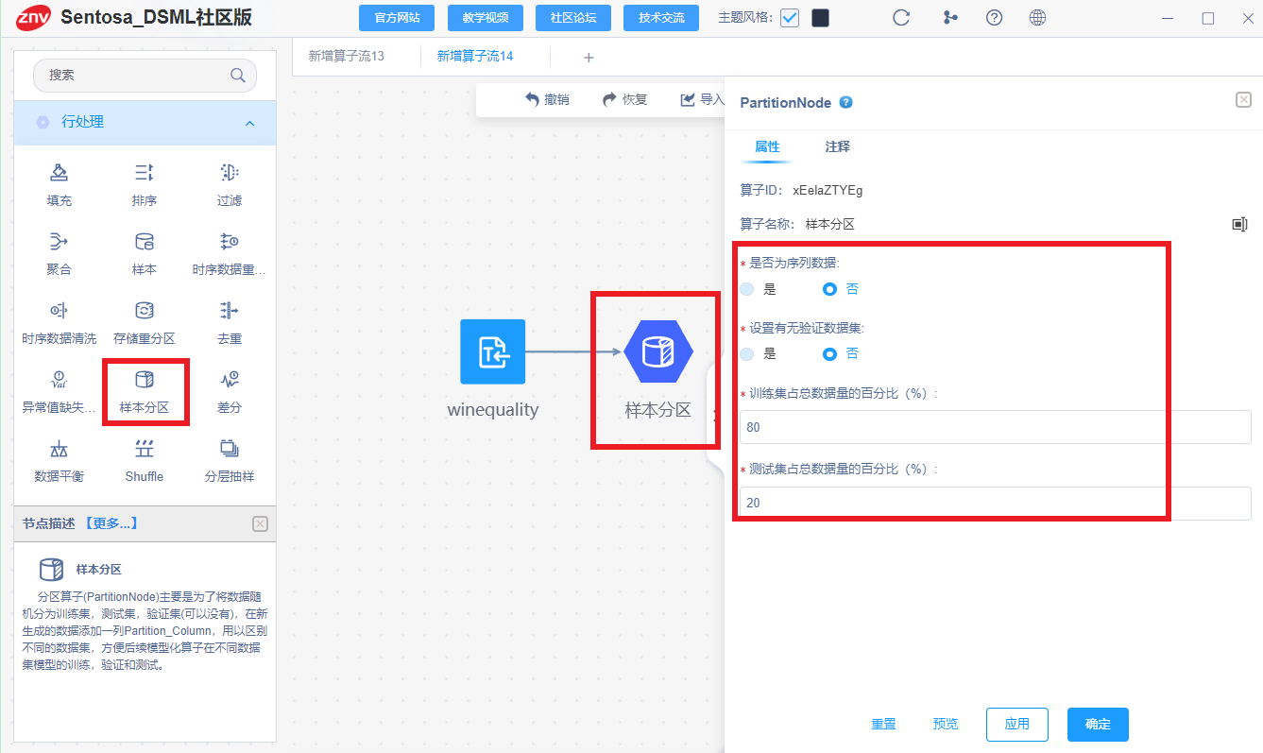
Task: Collapse the 行处理 category chevron
Action: tap(249, 123)
